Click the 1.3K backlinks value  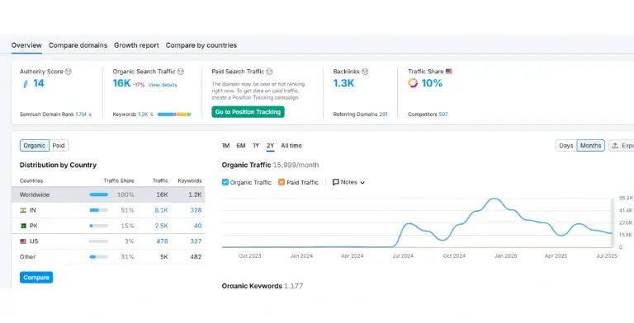[x=343, y=83]
